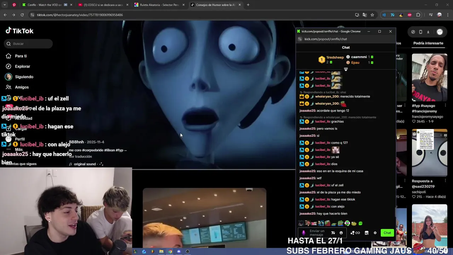Send message with green Chat button

pyautogui.click(x=387, y=233)
